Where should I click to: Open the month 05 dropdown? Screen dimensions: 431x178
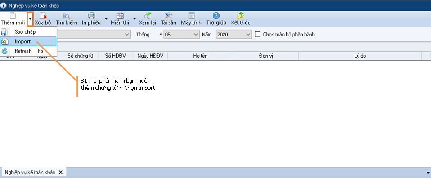click(x=181, y=34)
